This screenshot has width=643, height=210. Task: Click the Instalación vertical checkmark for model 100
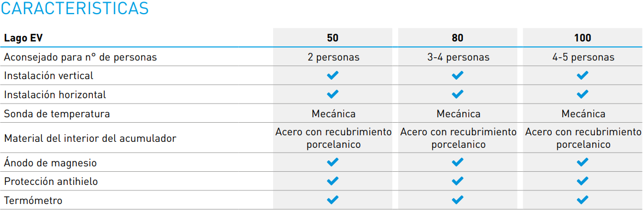coord(582,75)
